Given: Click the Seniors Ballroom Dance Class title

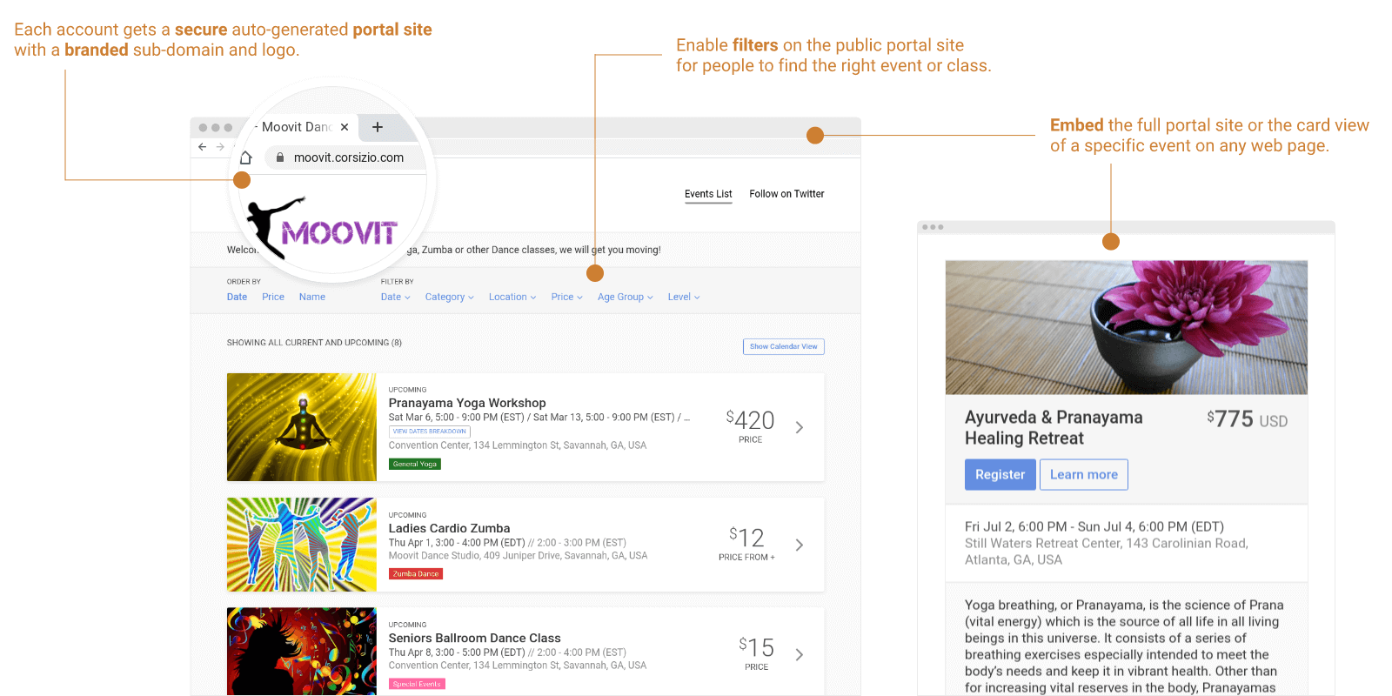Looking at the screenshot, I should [474, 638].
